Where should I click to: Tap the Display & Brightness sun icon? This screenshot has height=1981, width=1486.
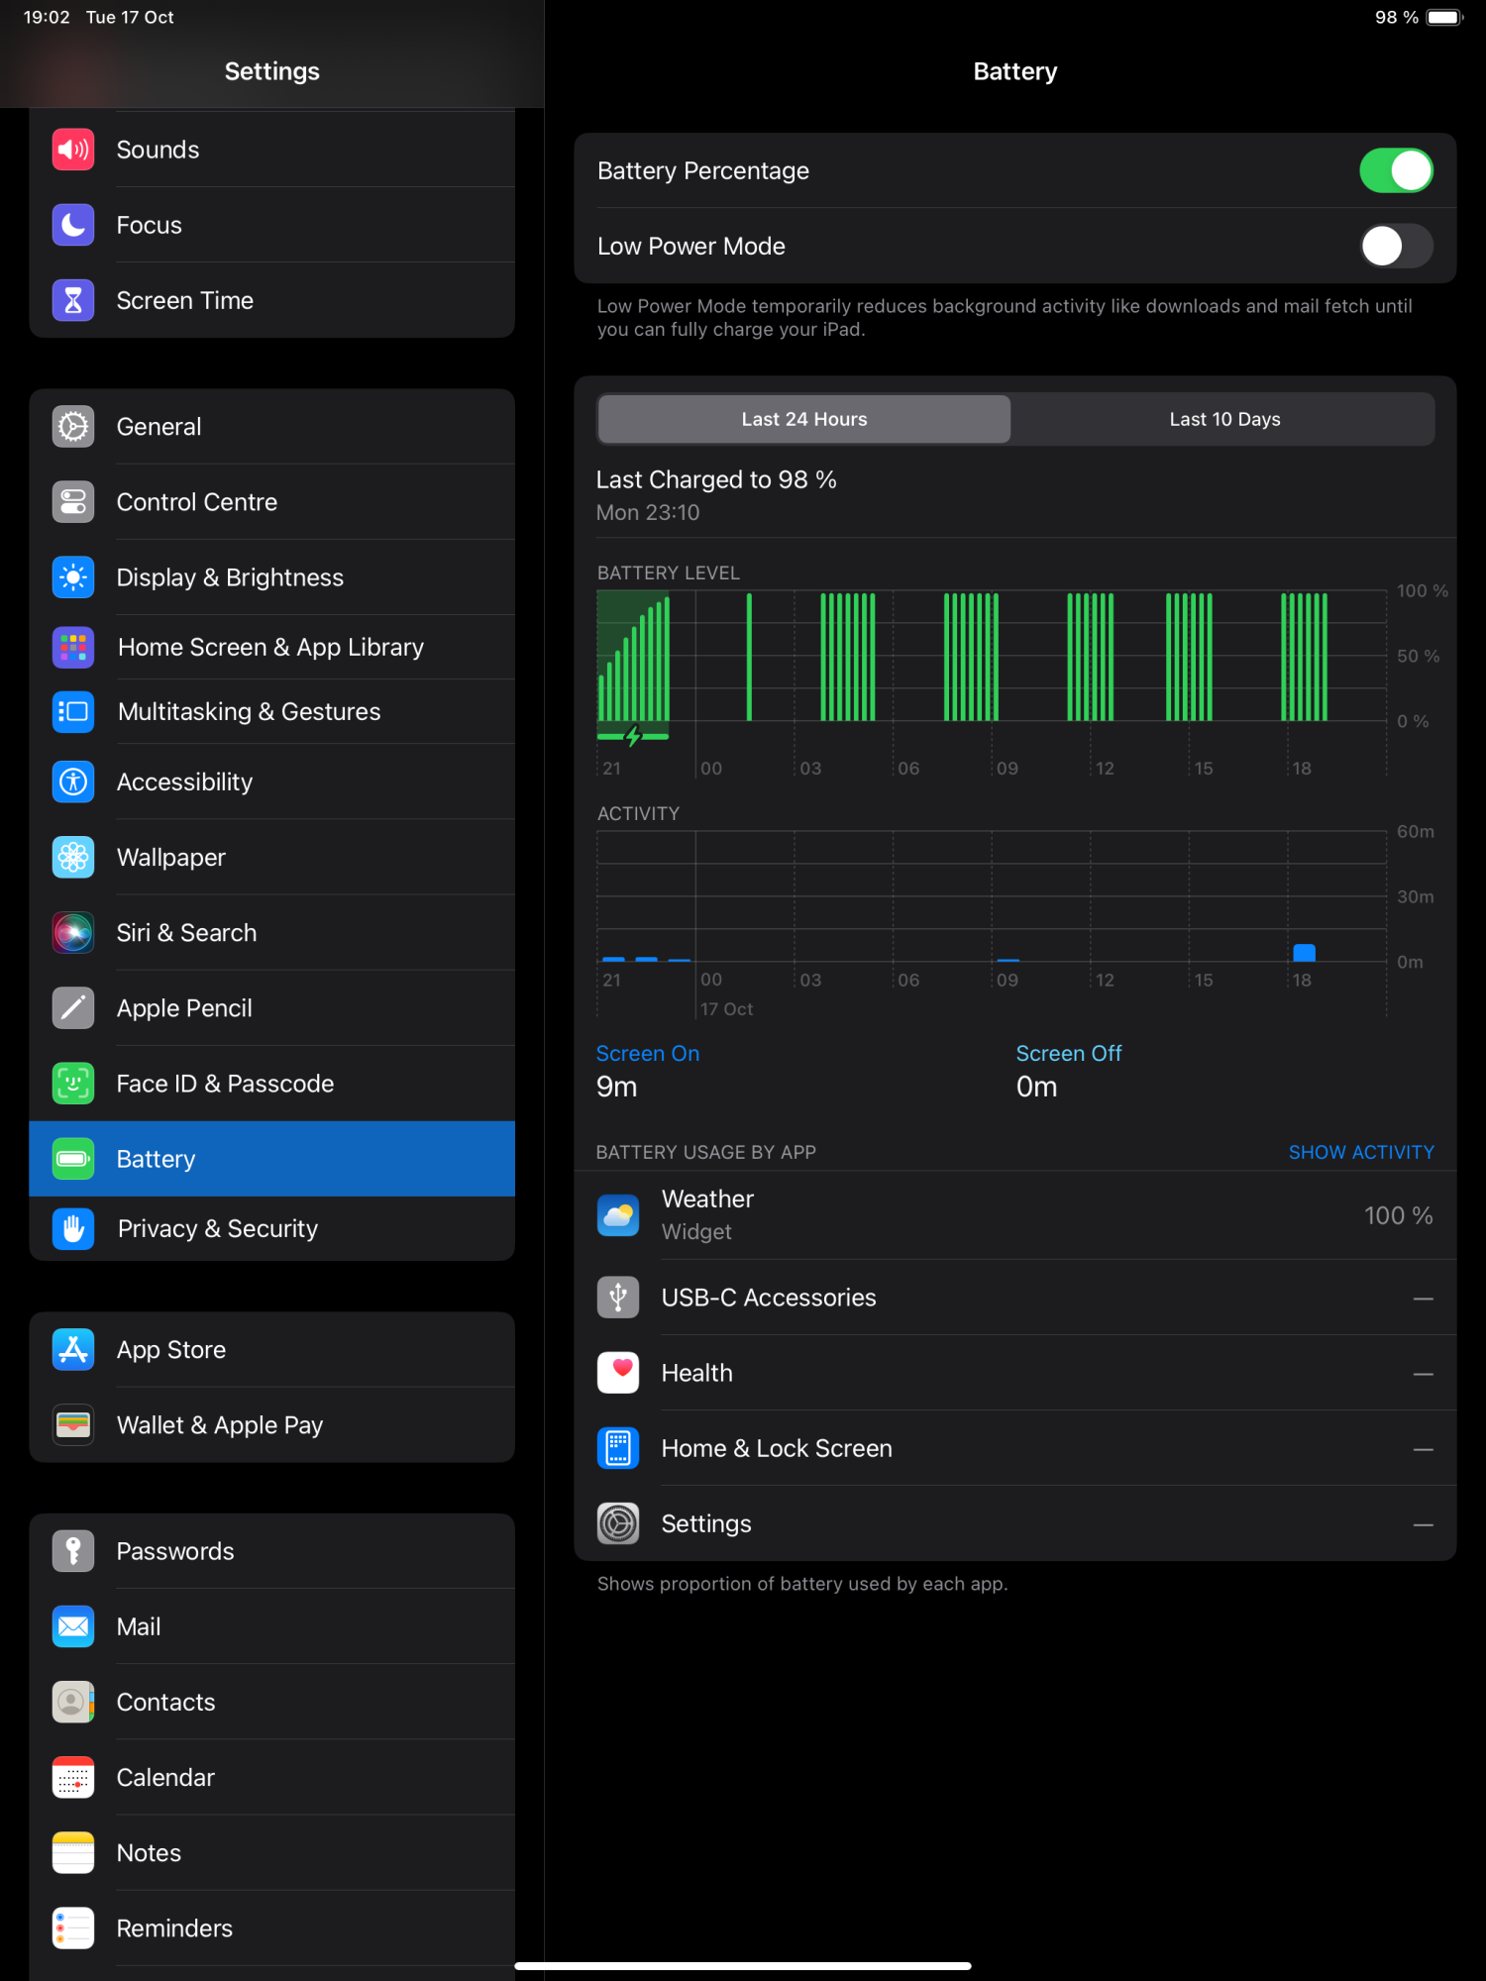(x=73, y=577)
